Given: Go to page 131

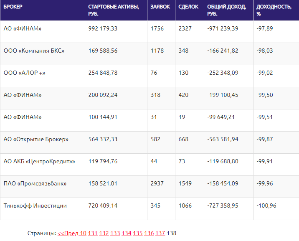Looking at the screenshot, I should click(93, 233).
